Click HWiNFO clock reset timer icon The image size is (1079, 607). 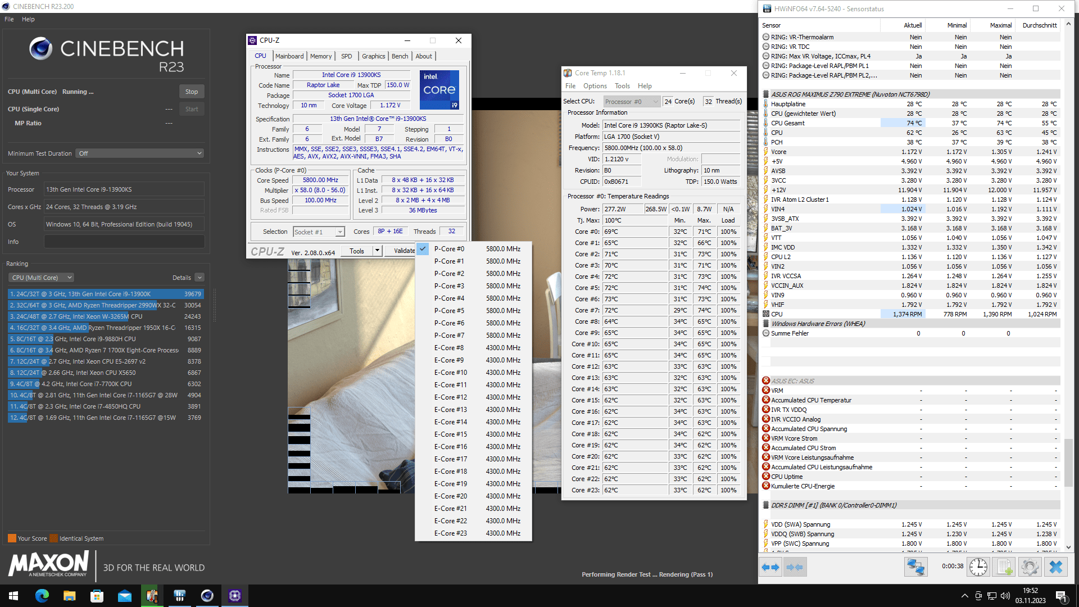tap(978, 567)
